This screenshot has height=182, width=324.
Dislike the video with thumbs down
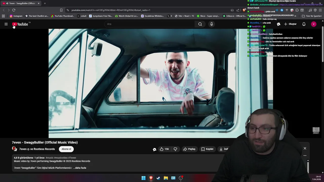[175, 149]
